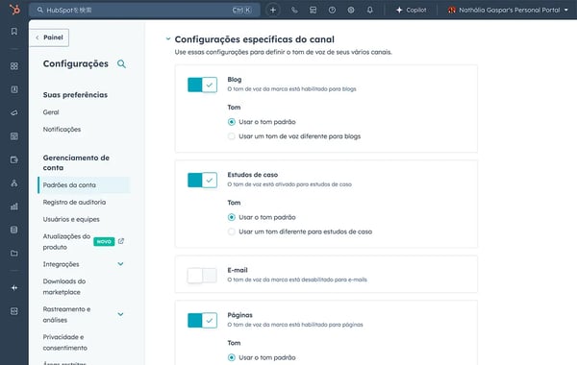
Task: Open the workspaces grid icon in sidebar
Action: (14, 66)
